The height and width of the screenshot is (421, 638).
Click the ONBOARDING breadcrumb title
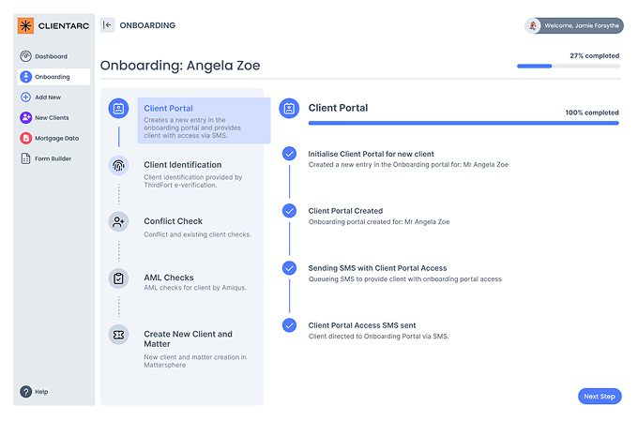147,25
